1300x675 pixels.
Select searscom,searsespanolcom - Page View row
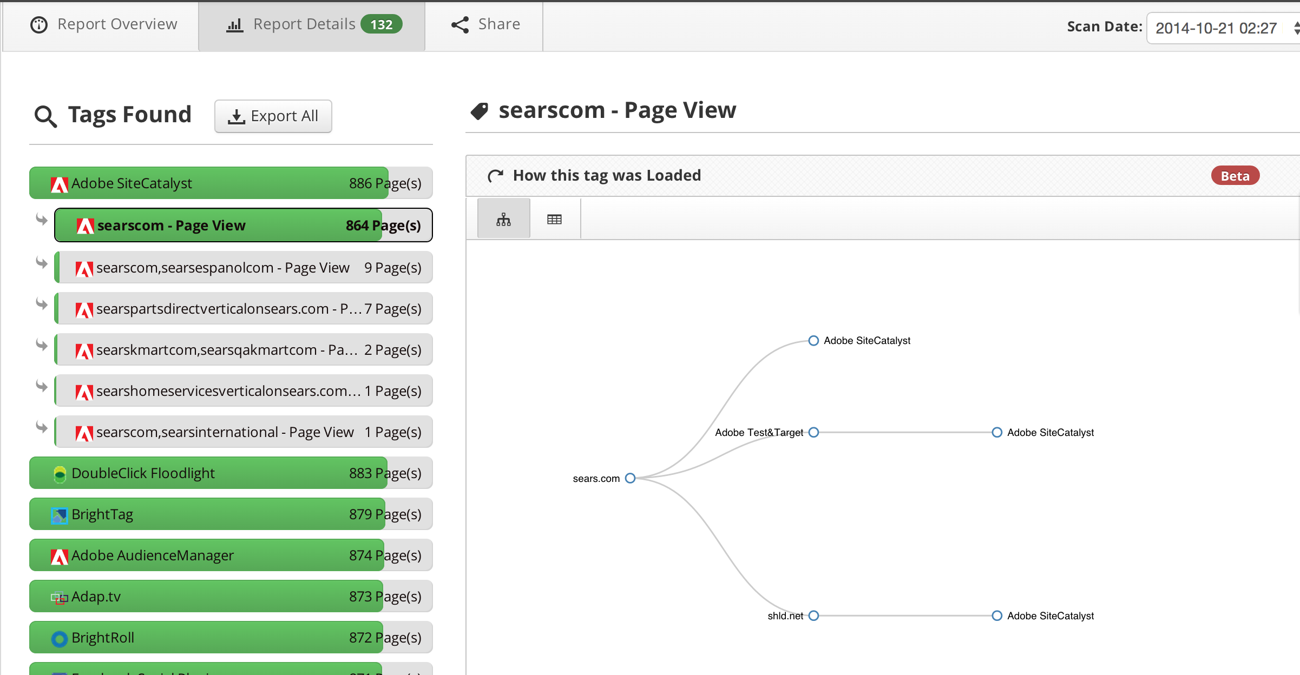click(x=244, y=267)
